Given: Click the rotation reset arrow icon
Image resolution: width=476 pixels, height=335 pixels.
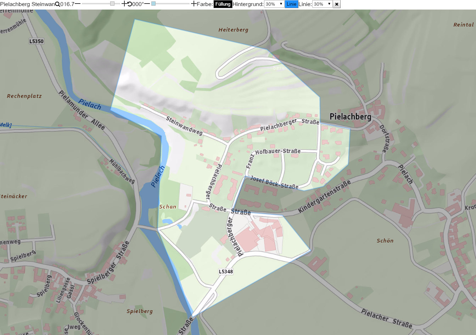Looking at the screenshot, I should [x=130, y=4].
